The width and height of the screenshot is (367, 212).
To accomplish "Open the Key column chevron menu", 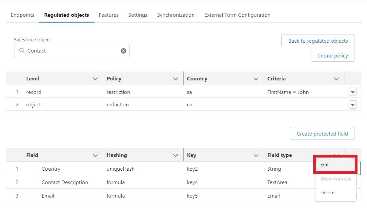I will 256,155.
